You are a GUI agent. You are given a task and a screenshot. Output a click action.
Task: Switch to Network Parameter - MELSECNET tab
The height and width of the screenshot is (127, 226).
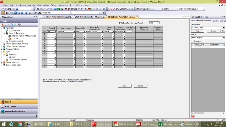coord(90,17)
